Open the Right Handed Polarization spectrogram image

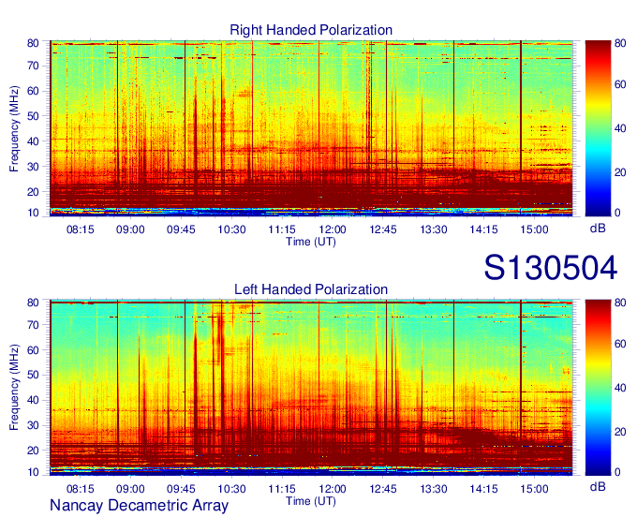(x=311, y=128)
